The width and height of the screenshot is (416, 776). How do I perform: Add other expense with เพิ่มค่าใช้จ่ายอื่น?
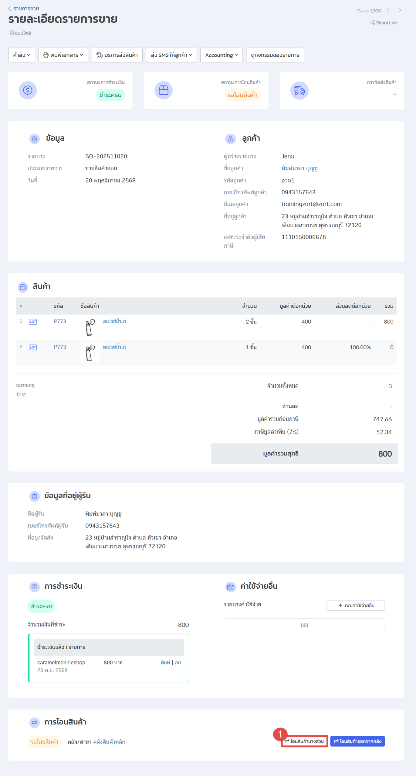click(x=356, y=605)
